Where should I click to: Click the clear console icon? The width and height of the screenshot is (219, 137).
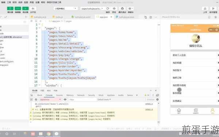coord(36,99)
